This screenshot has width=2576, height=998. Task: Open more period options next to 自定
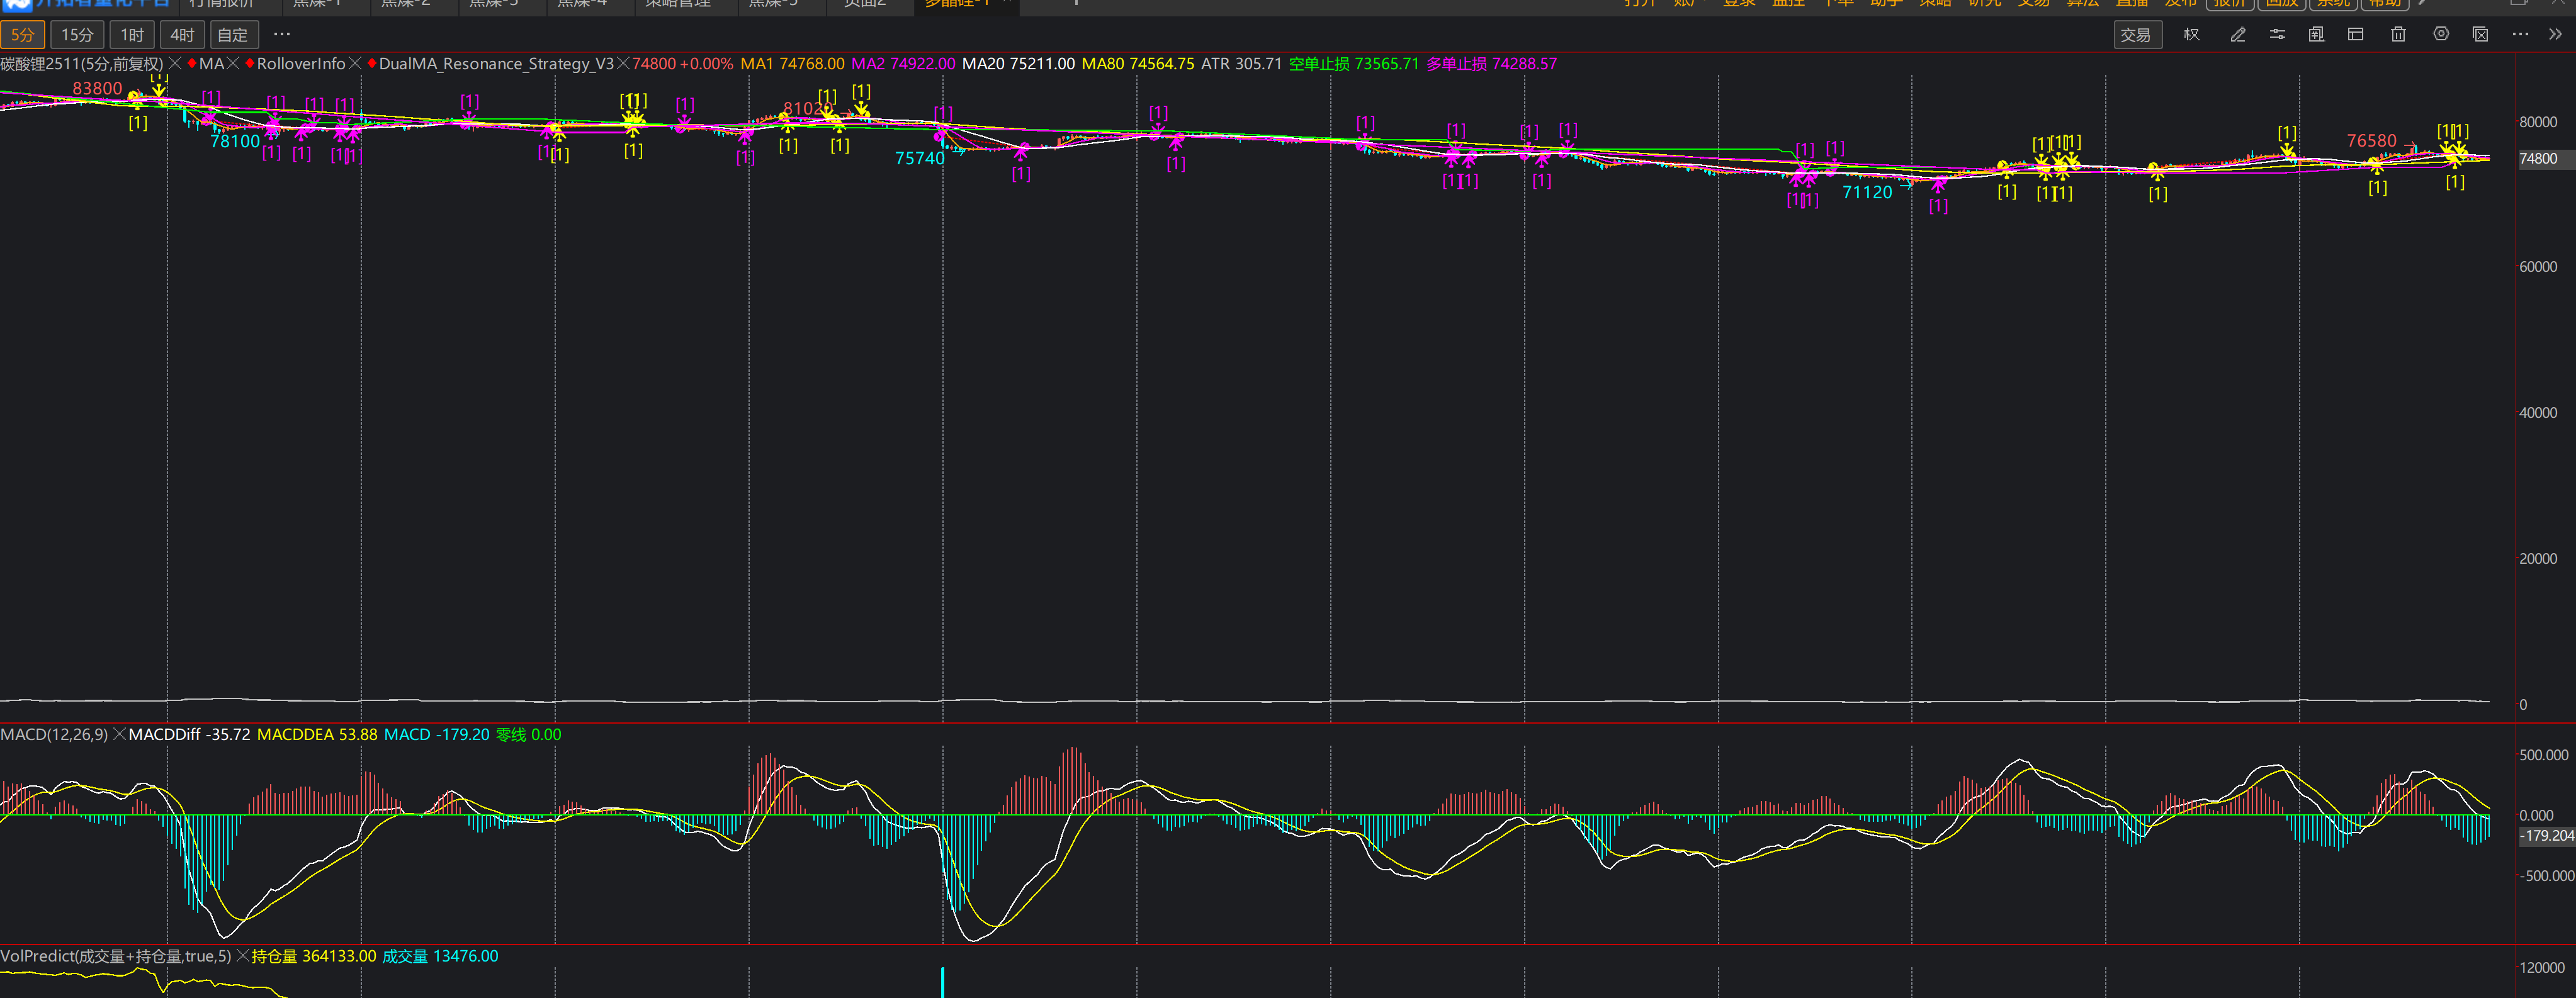pyautogui.click(x=282, y=35)
